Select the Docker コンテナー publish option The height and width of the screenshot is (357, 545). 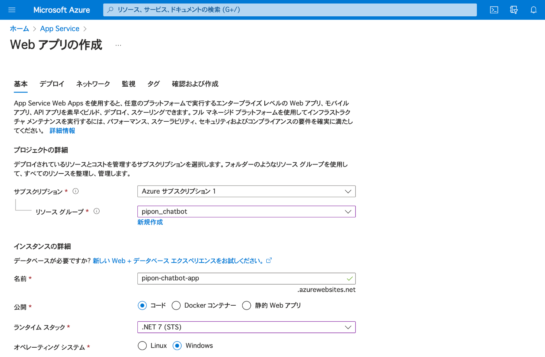pos(176,305)
